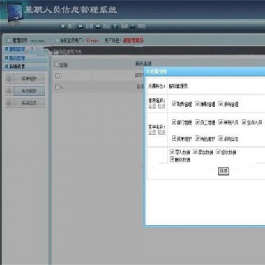Tick the 全选 checkbox in table header
This screenshot has height=265, width=265.
point(56,64)
